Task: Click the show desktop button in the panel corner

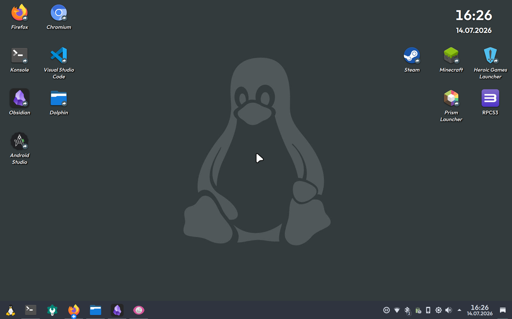Action: coord(502,310)
